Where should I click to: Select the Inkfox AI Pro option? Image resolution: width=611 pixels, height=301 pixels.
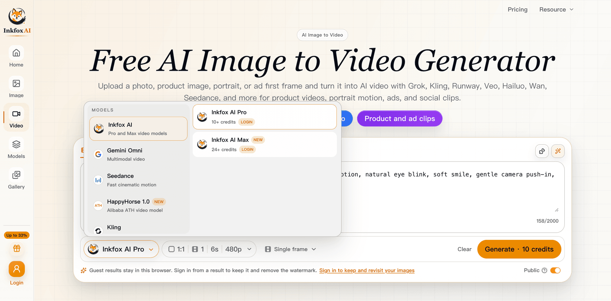tap(265, 117)
